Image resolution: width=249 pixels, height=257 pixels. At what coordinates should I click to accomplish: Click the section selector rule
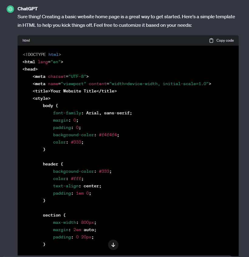pos(52,215)
